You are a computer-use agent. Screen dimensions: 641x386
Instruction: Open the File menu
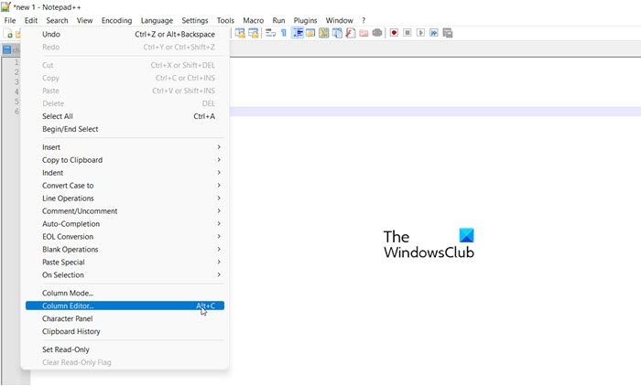click(10, 20)
